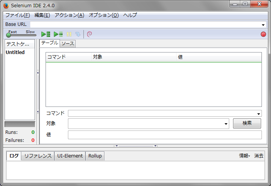Switch to the ソース tab

(68, 44)
